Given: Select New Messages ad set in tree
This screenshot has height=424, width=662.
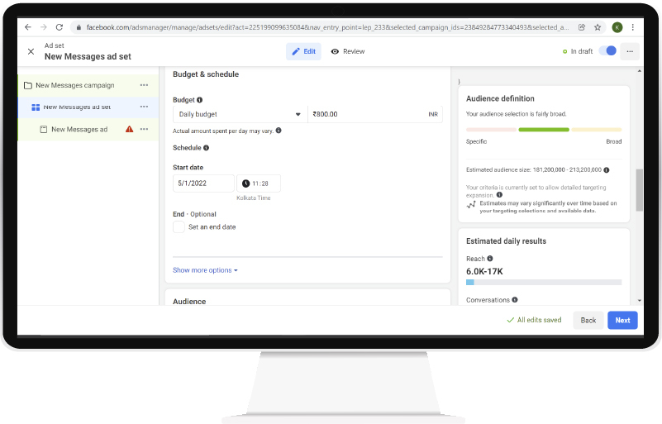Looking at the screenshot, I should coord(77,107).
